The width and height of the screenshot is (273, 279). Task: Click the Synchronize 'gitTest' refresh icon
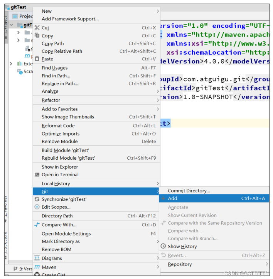pyautogui.click(x=37, y=199)
